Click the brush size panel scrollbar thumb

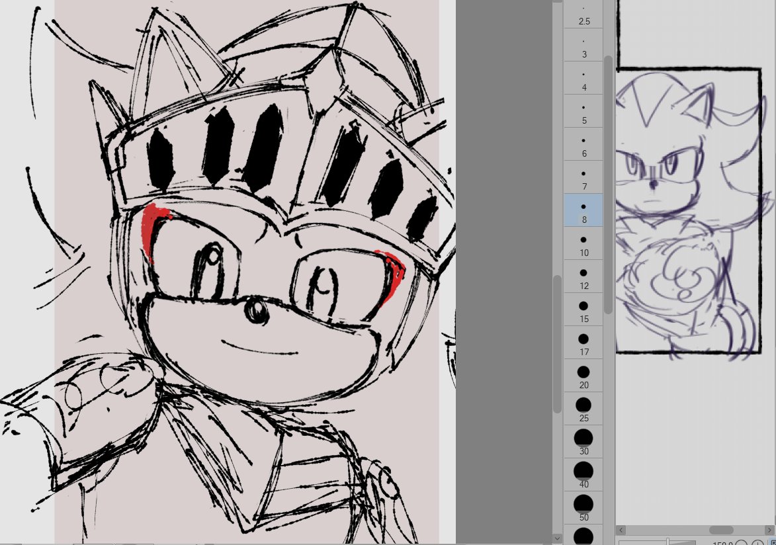point(608,184)
